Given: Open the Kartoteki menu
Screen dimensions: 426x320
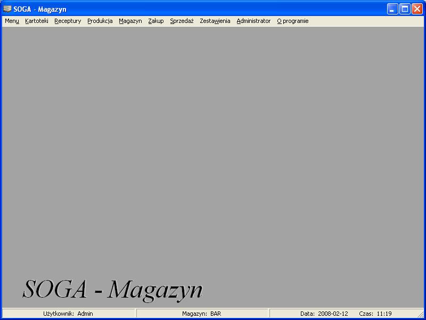Looking at the screenshot, I should coord(37,21).
